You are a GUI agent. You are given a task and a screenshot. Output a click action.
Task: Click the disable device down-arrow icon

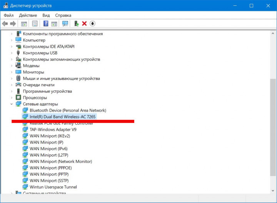(x=92, y=24)
